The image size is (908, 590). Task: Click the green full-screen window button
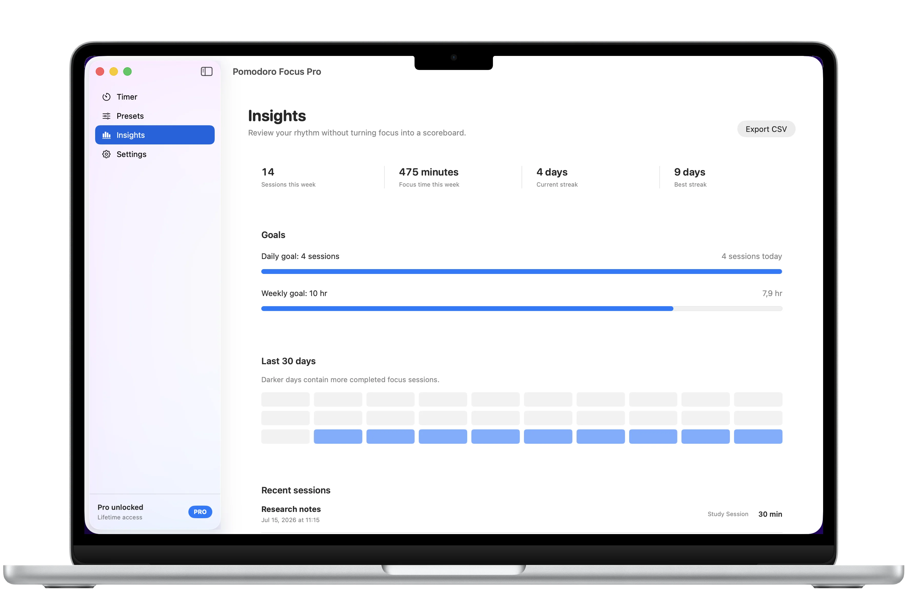[127, 71]
